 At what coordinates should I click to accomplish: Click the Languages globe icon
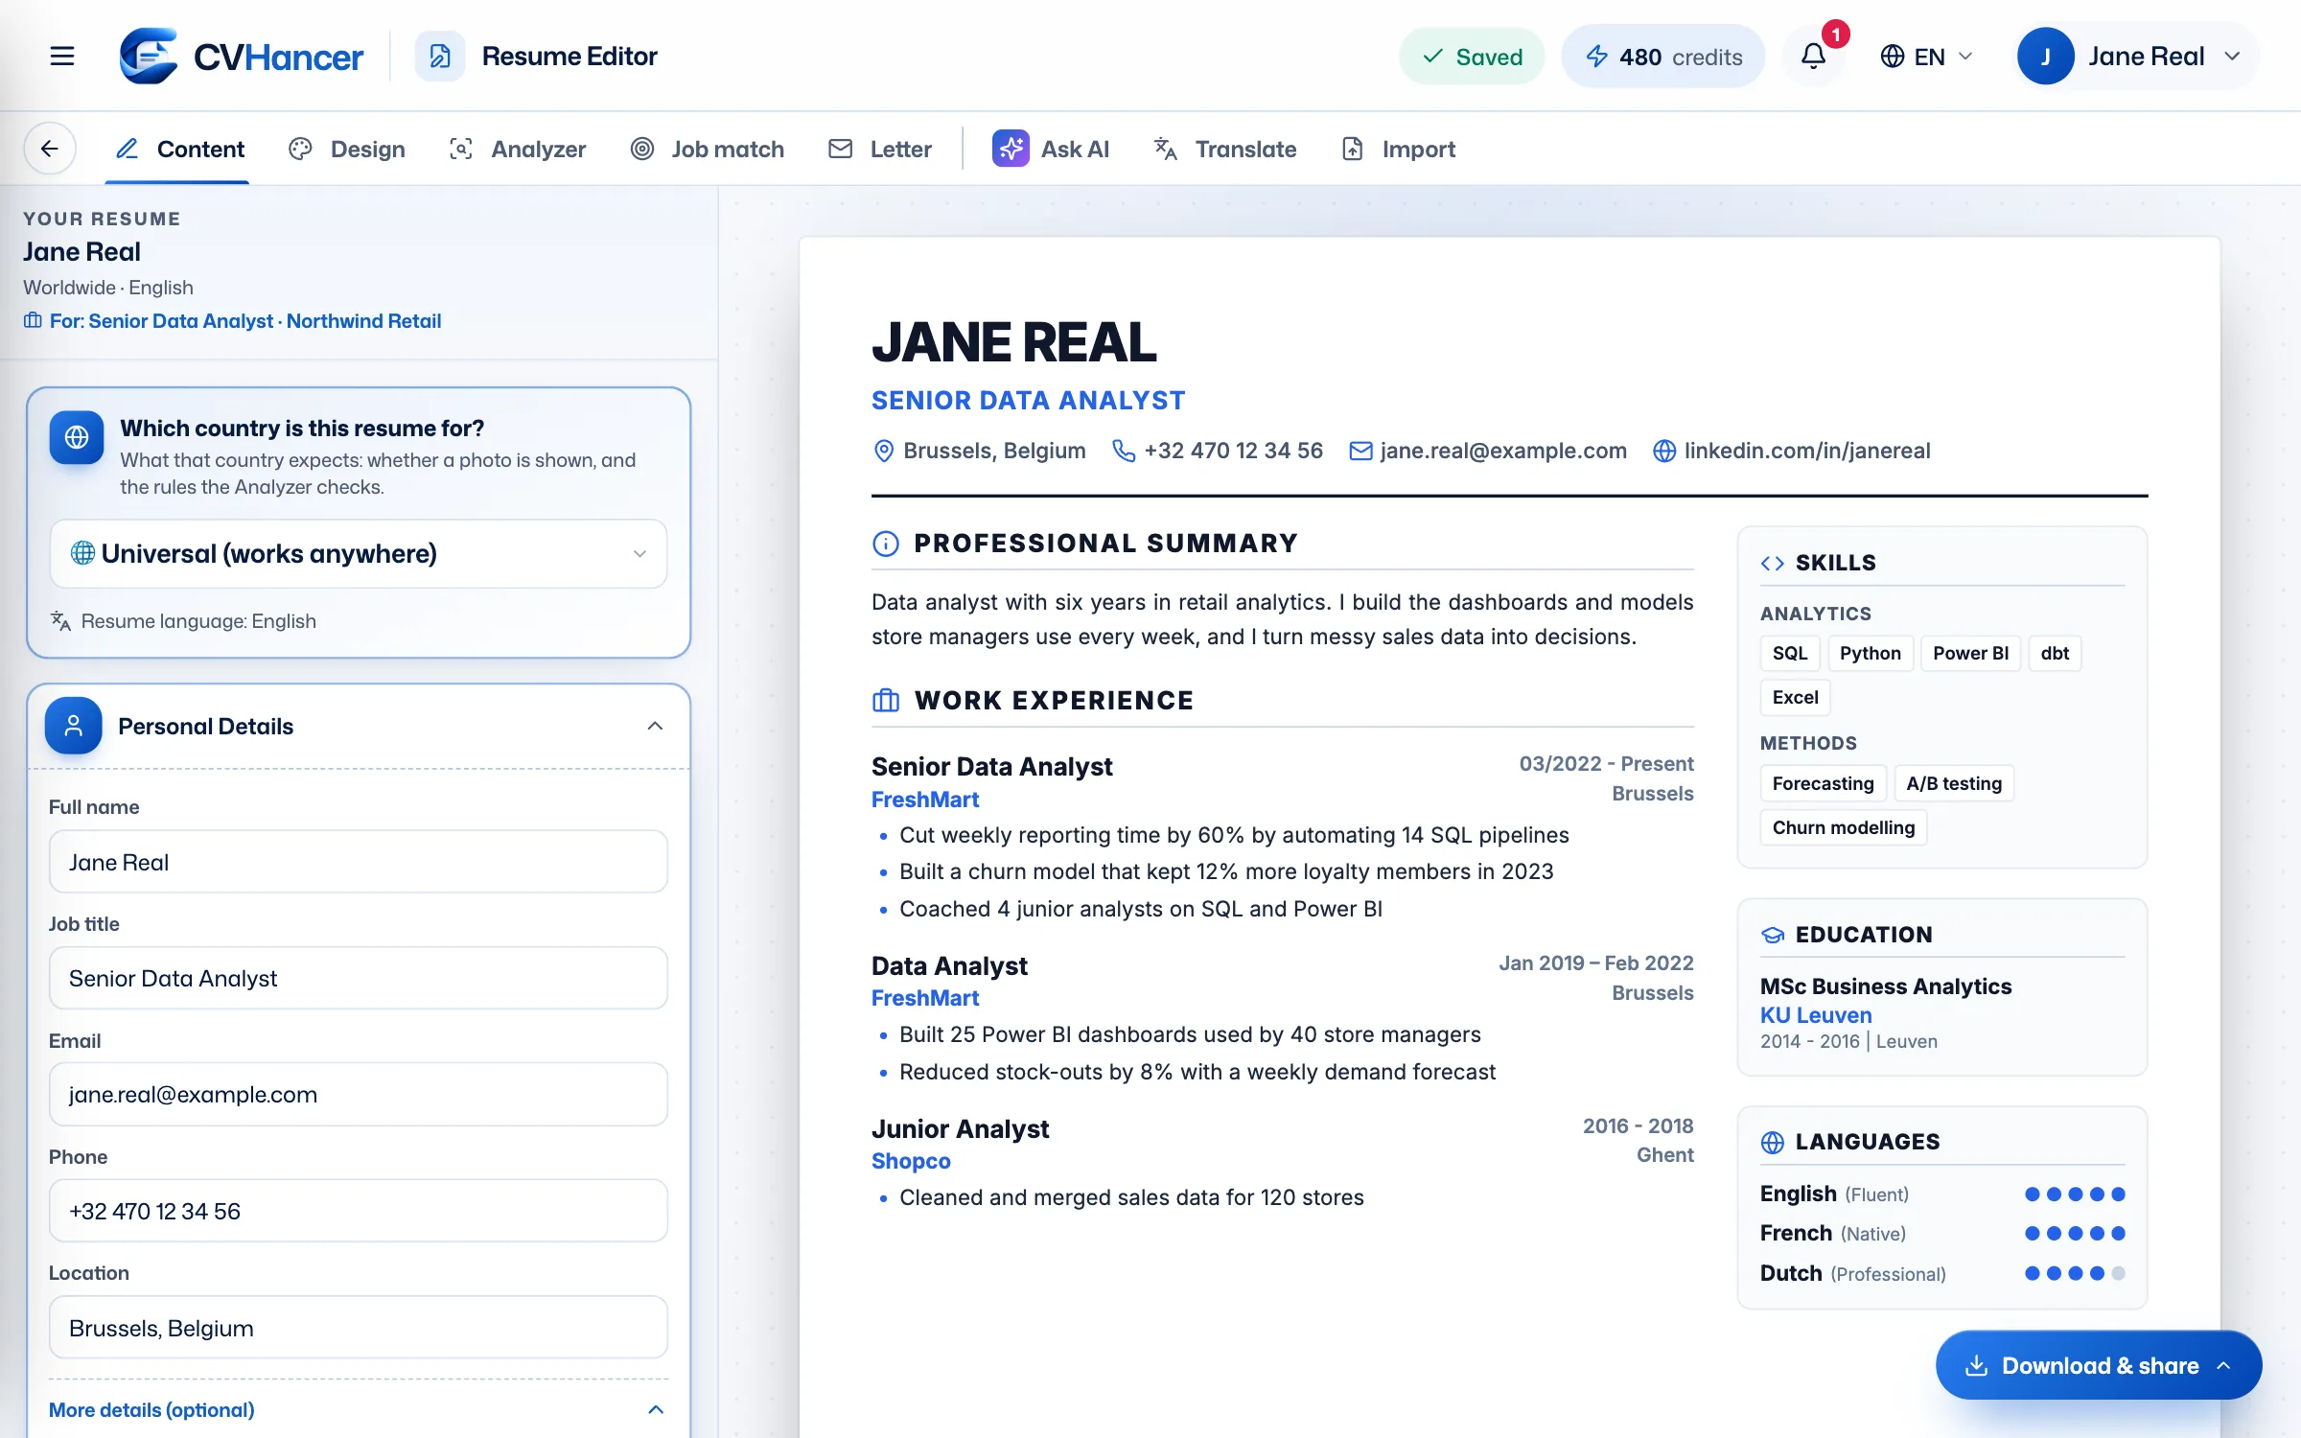pyautogui.click(x=1773, y=1142)
